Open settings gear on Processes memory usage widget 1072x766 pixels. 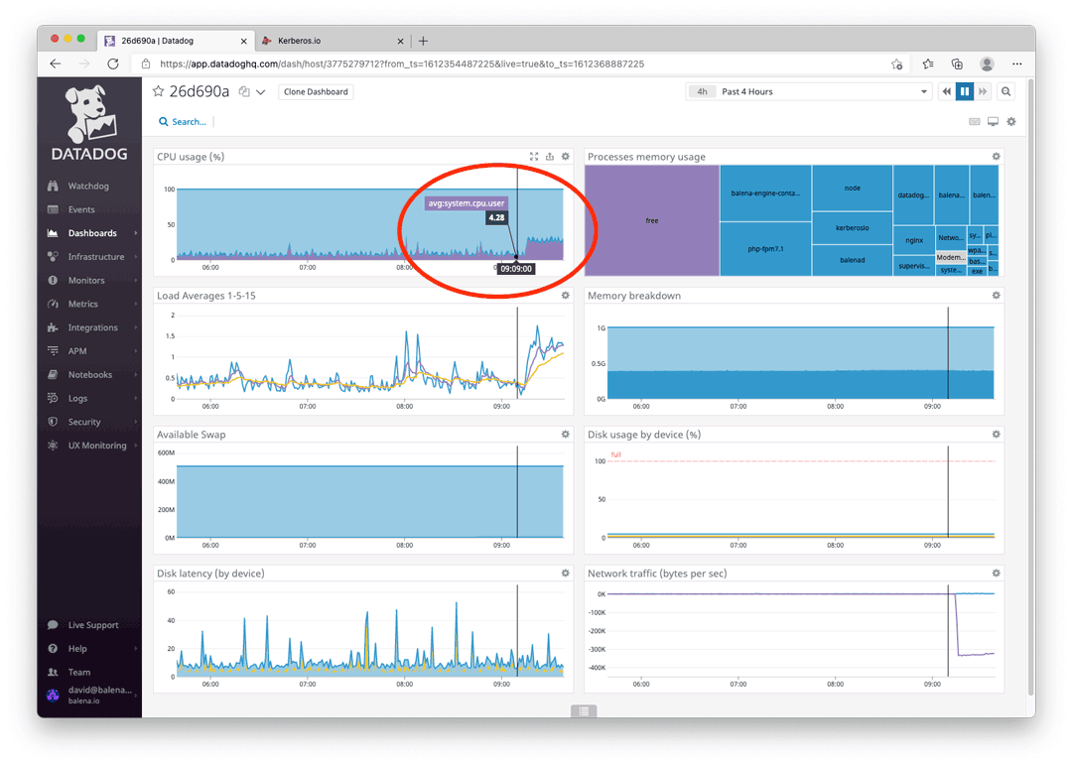click(996, 156)
